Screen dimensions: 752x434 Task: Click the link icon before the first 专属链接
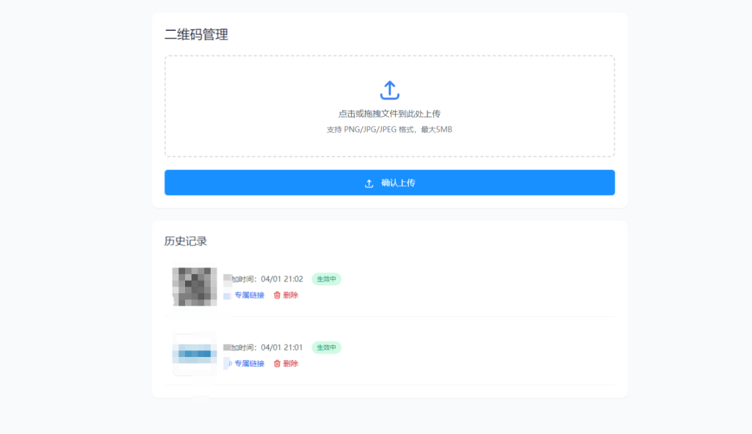(228, 295)
